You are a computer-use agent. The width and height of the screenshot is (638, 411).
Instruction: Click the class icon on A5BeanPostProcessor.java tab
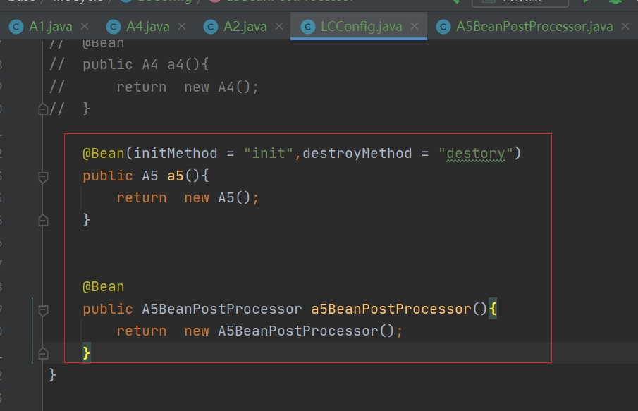(443, 27)
